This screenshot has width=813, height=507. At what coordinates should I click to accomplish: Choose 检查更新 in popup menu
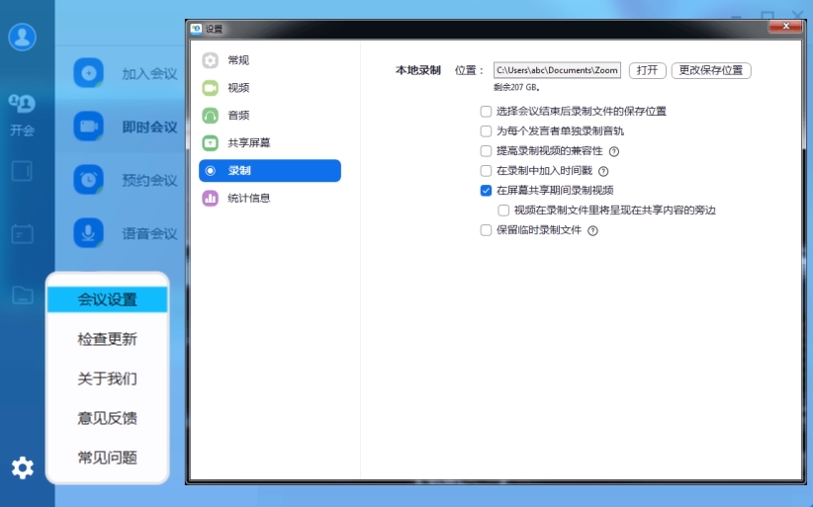108,339
